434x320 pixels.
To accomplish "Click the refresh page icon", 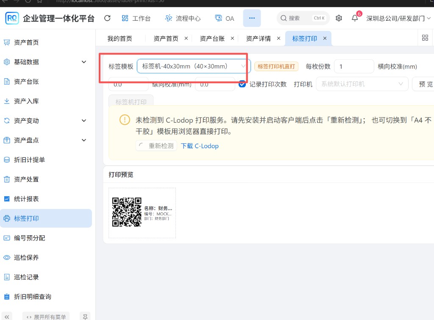I will (x=107, y=18).
